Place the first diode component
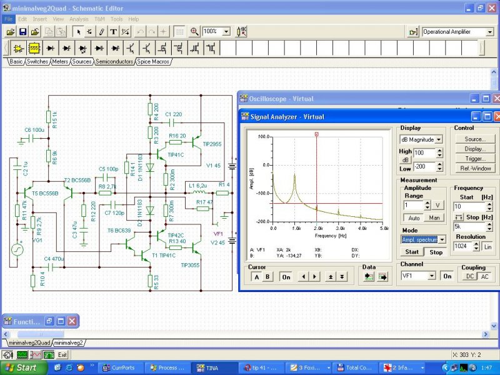Viewport: 500px width, 375px height. click(51, 49)
